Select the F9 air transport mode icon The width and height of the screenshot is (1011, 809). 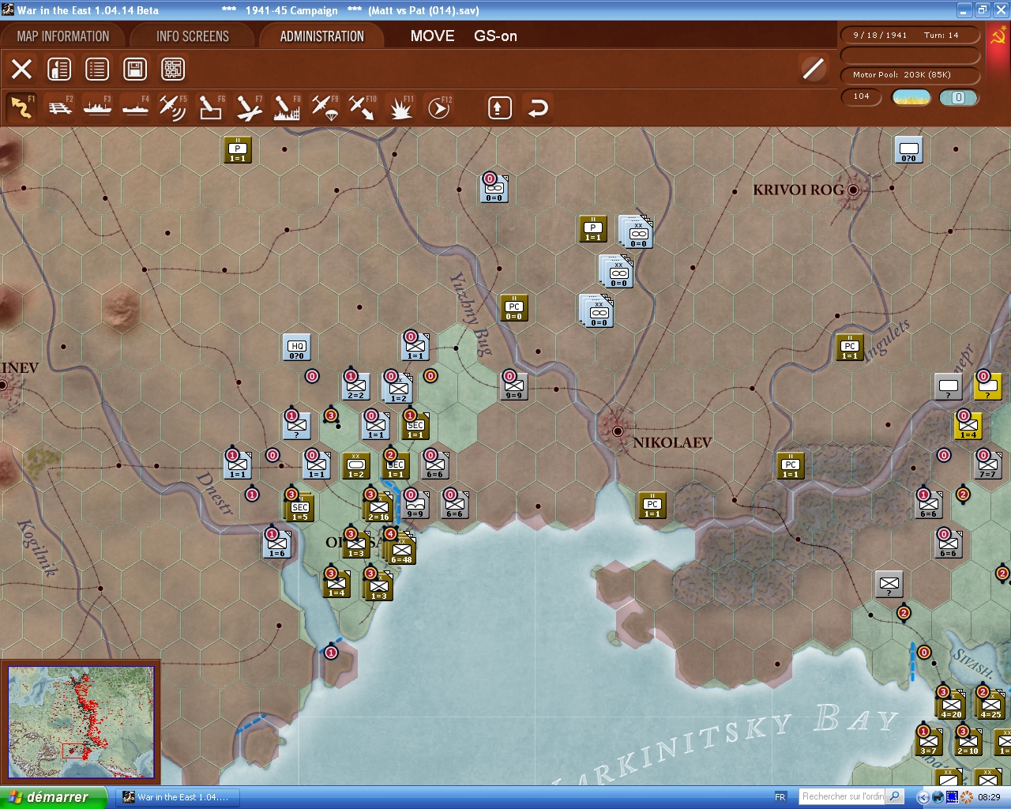coord(325,107)
